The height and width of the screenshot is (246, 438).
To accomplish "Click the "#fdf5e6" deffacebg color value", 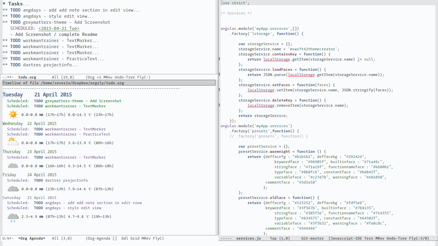I will pos(354,203).
